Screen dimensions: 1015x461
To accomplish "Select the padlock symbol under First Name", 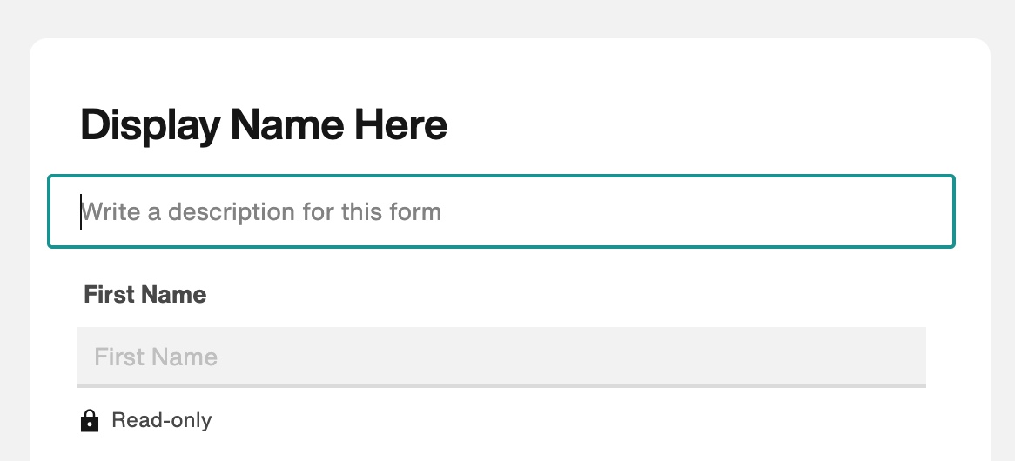I will 90,420.
